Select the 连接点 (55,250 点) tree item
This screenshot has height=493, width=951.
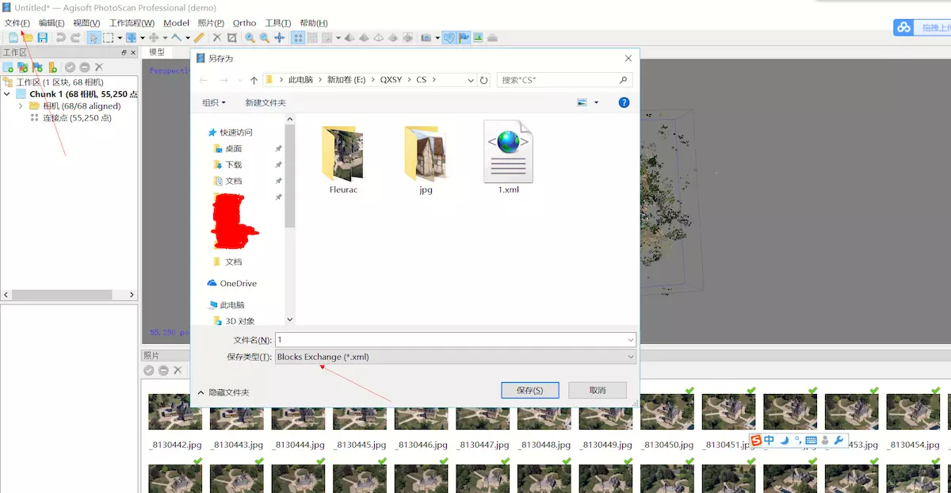pos(77,118)
